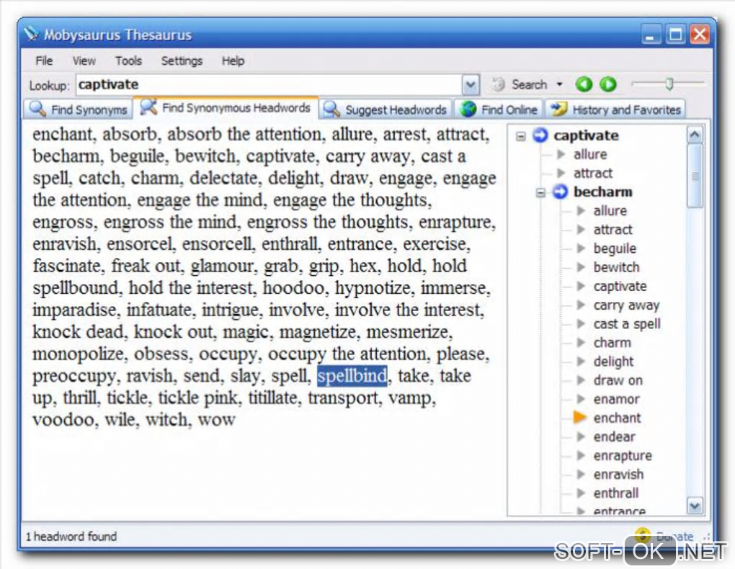This screenshot has width=735, height=569.
Task: Collapse the becharm tree node
Action: pyautogui.click(x=540, y=192)
